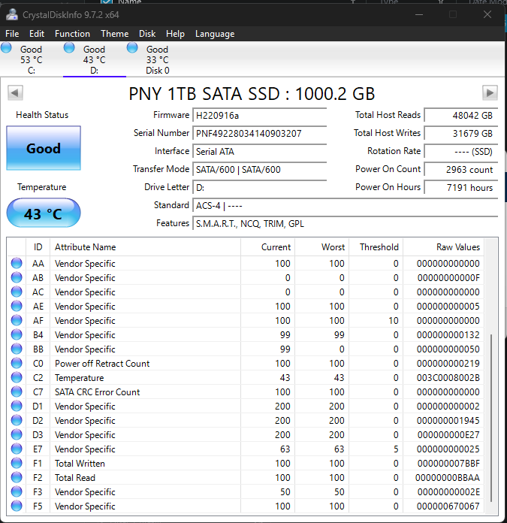Select the Power off Retract Count attribute
Viewport: 507px width, 523px height.
(102, 364)
